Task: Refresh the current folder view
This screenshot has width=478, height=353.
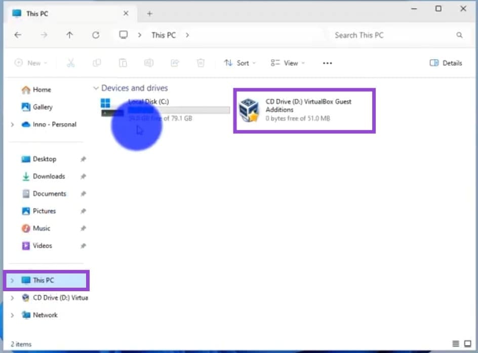Action: 96,35
